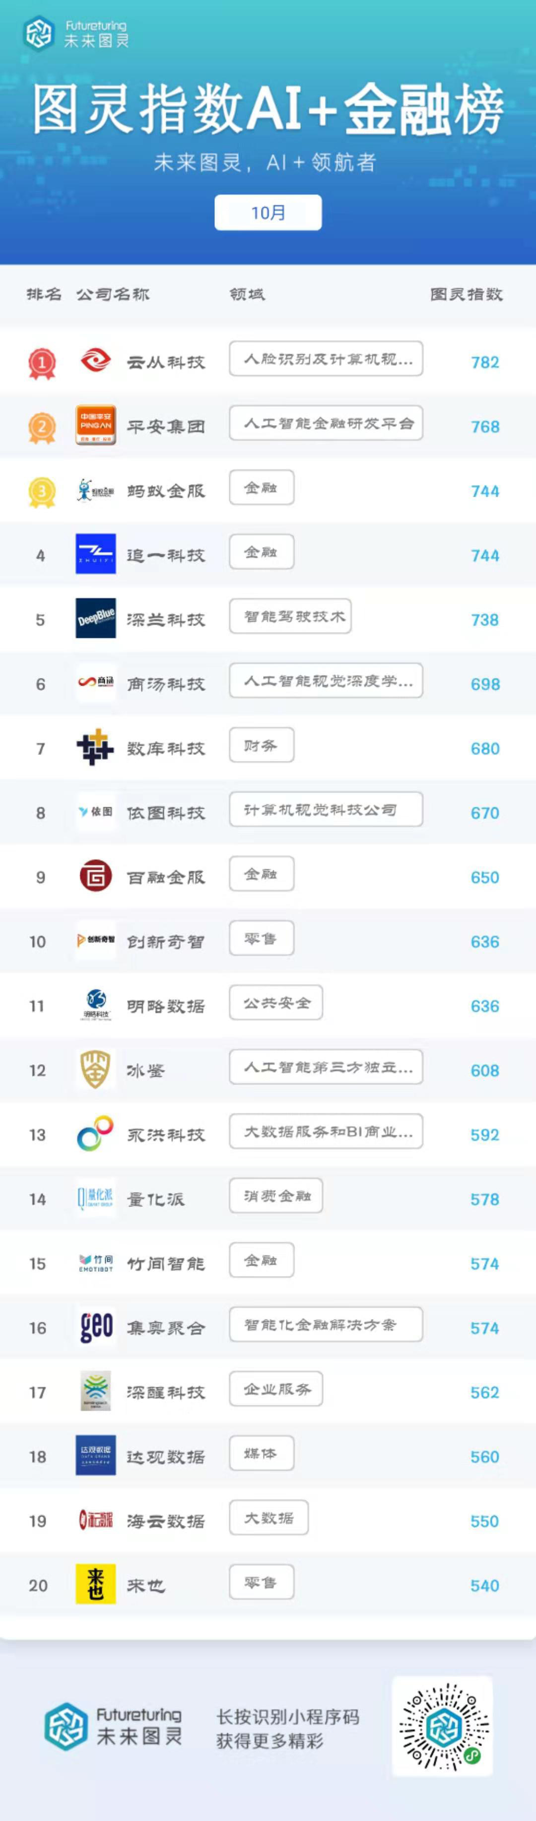
Task: Click the 追一科技 company name
Action: 166,555
